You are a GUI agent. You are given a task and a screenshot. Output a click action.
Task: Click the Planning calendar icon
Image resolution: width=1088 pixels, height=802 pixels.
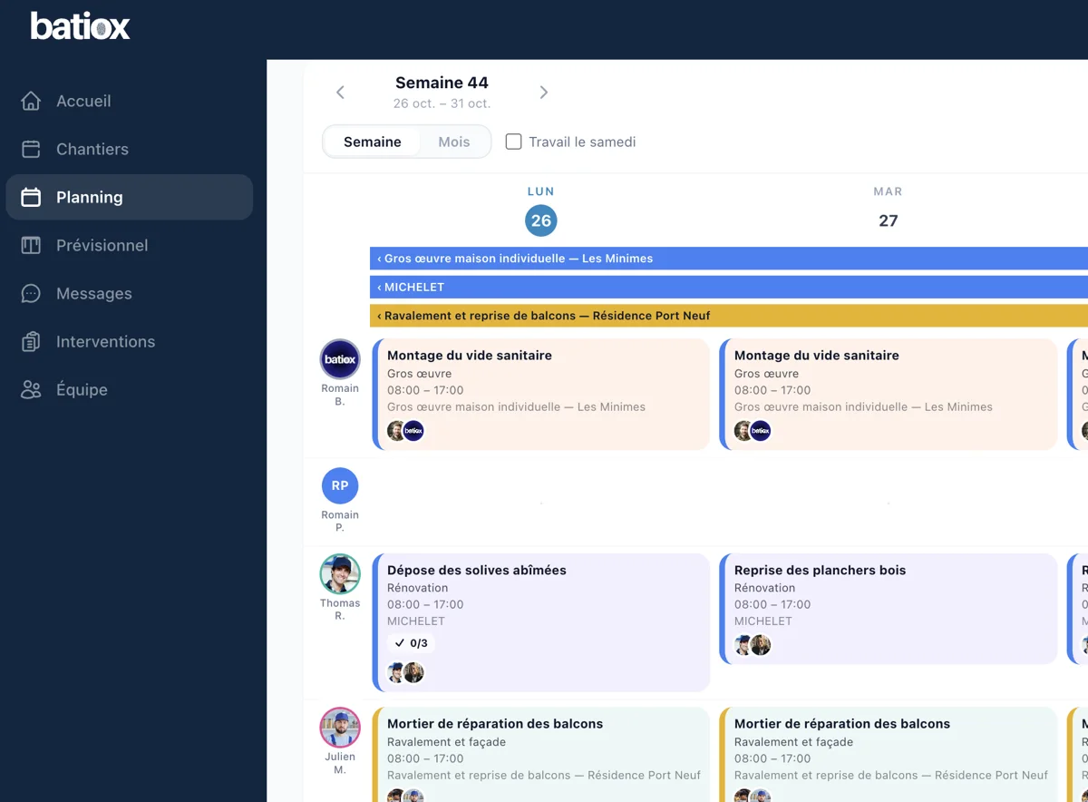point(31,197)
